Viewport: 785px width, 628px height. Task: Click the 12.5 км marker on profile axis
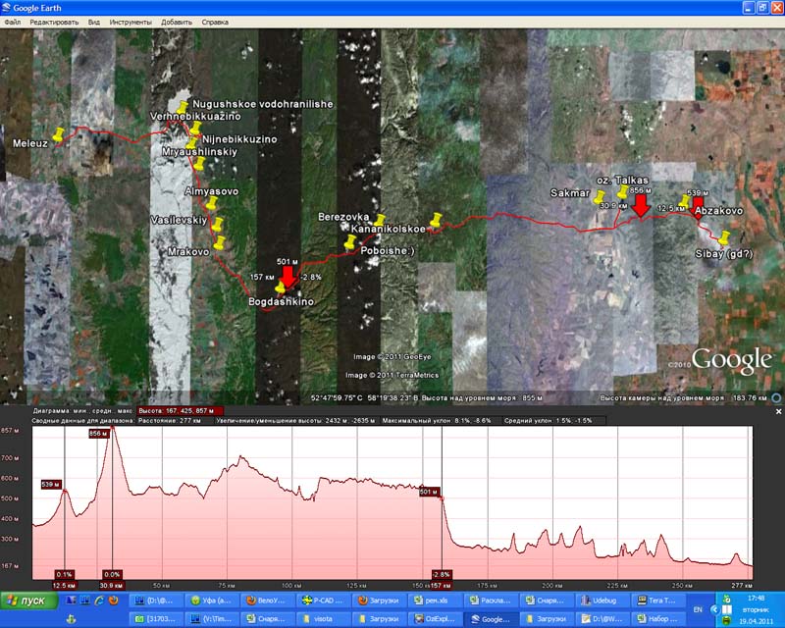coord(64,585)
